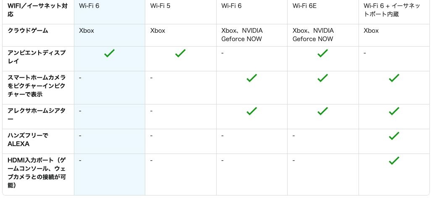Click the アンビエントディスプレイ checkmark under Wi-Fi 5
This screenshot has width=432, height=198.
[181, 53]
